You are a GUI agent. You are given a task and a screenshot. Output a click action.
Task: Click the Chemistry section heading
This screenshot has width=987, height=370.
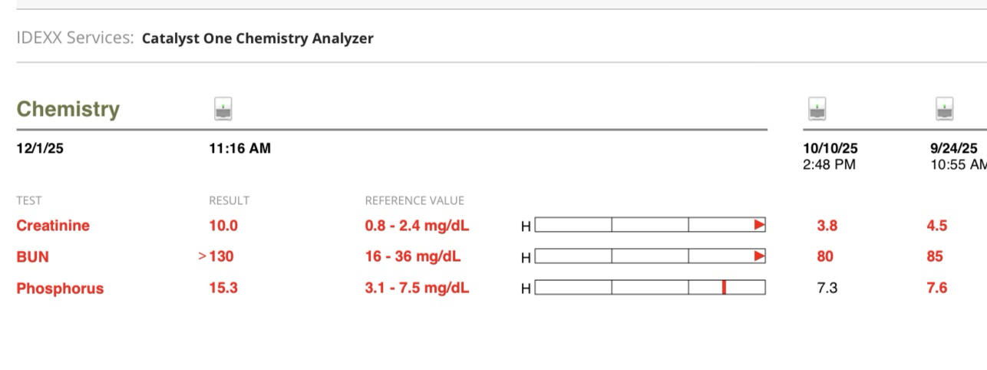tap(68, 109)
